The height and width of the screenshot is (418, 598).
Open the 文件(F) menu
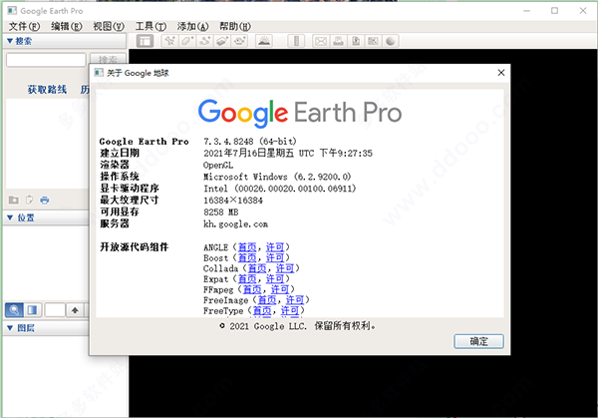click(x=24, y=26)
